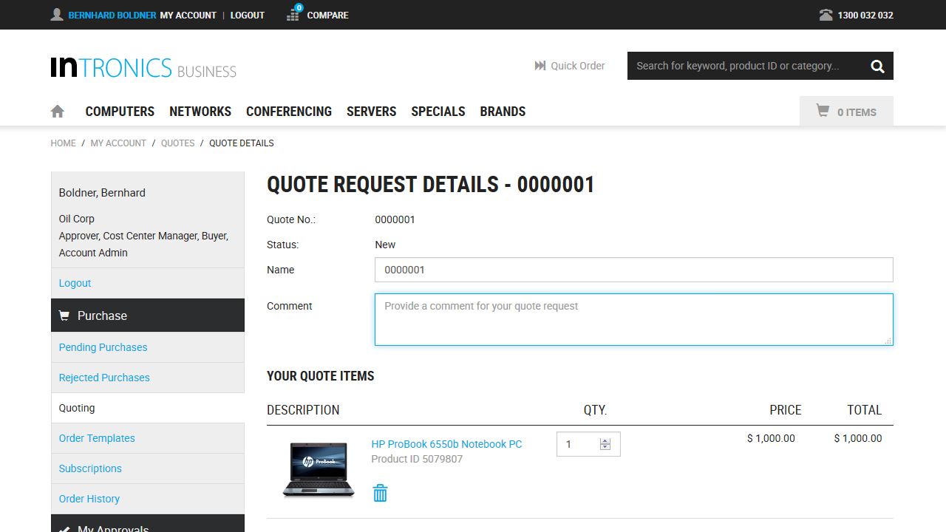Screen dimensions: 946x532
Task: Open Pending Purchases
Action: (103, 347)
